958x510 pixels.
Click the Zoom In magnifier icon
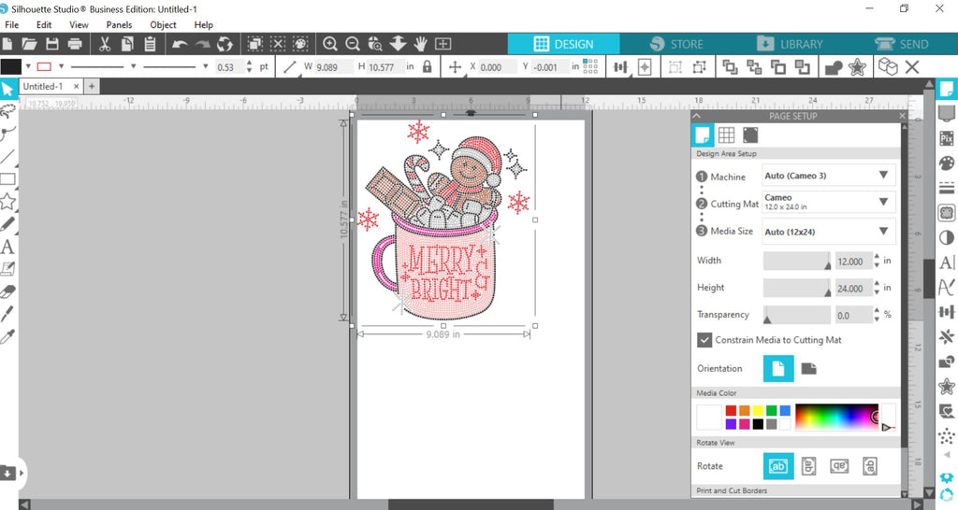pos(330,44)
